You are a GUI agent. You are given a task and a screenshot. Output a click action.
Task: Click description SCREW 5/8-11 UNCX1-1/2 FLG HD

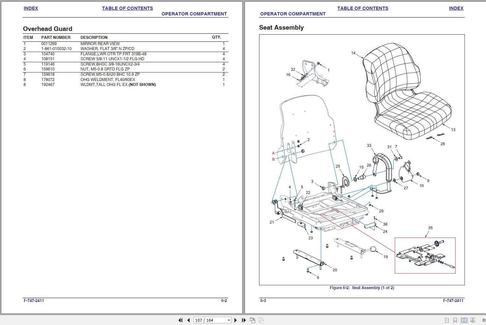coord(112,59)
